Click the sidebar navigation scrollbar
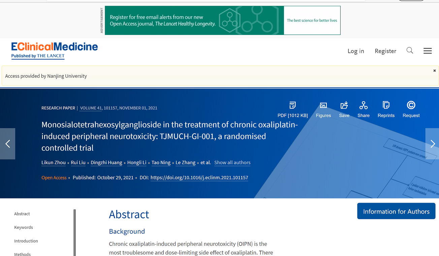 click(x=74, y=232)
